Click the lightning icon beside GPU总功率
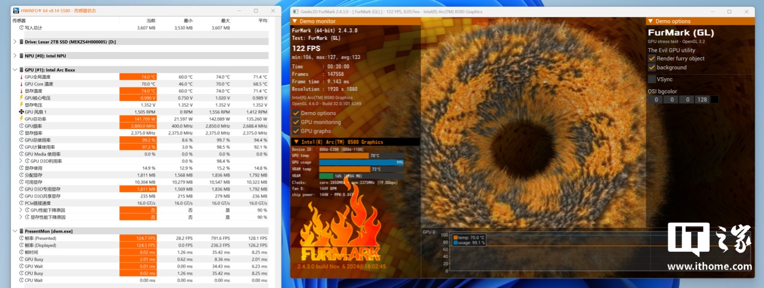 click(22, 119)
